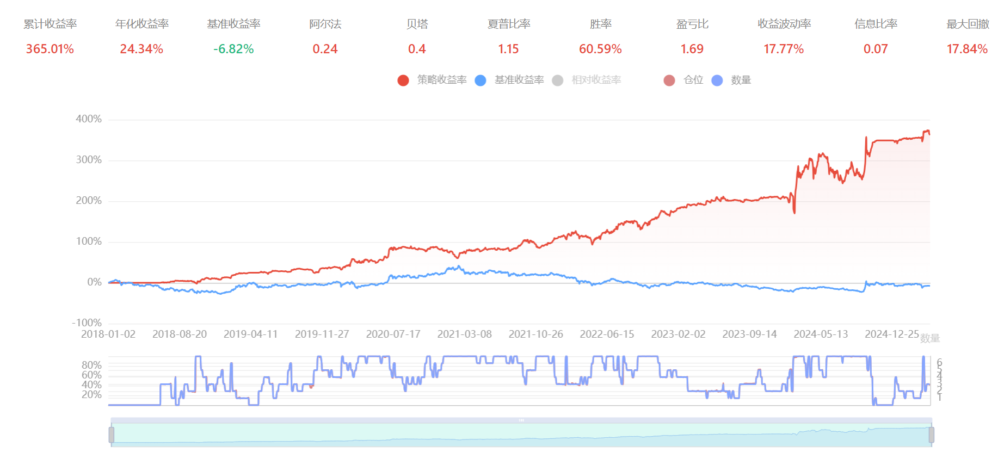Click the 累计收益率 value 365.01%
Screen dimensions: 1004x453
coord(50,49)
